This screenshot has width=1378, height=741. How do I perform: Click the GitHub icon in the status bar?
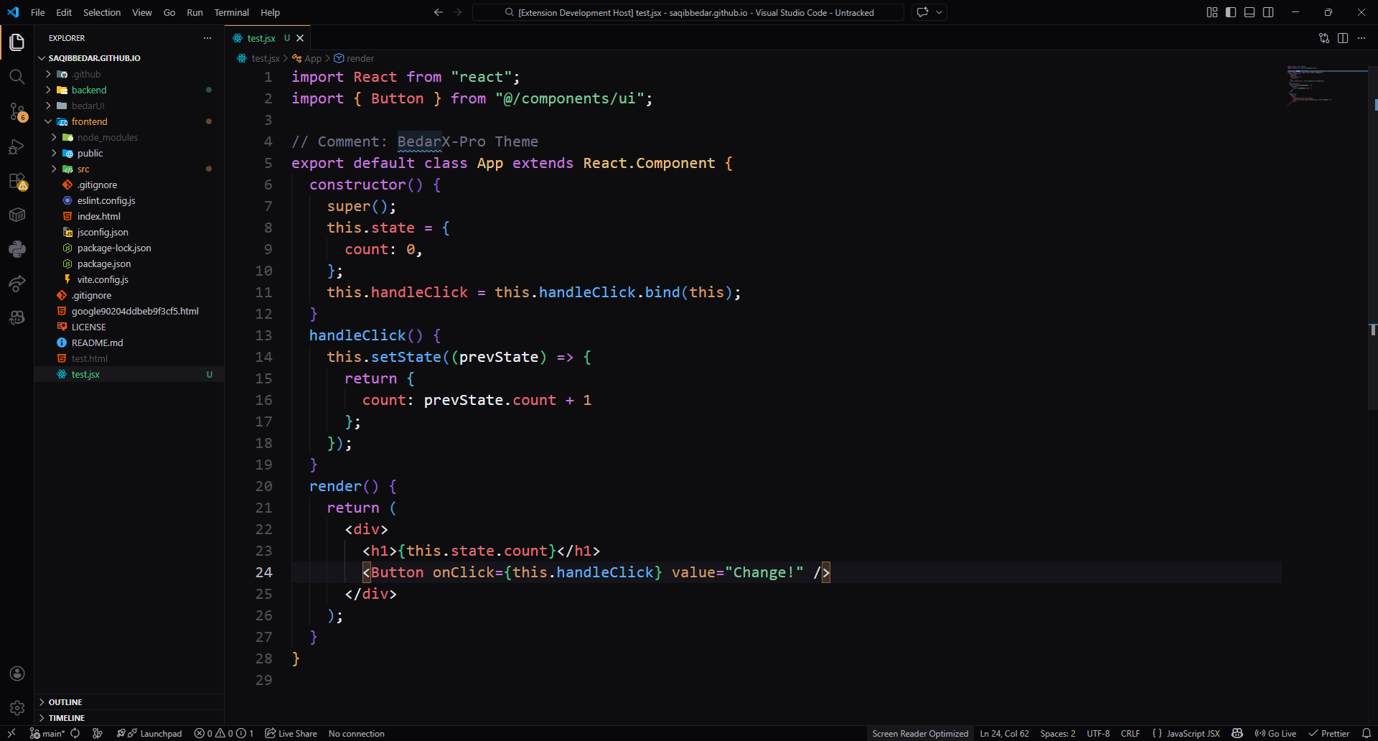(1238, 733)
